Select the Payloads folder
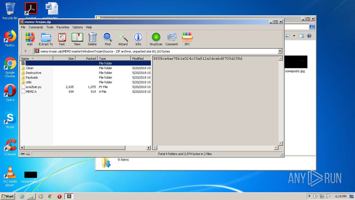 pos(86,77)
